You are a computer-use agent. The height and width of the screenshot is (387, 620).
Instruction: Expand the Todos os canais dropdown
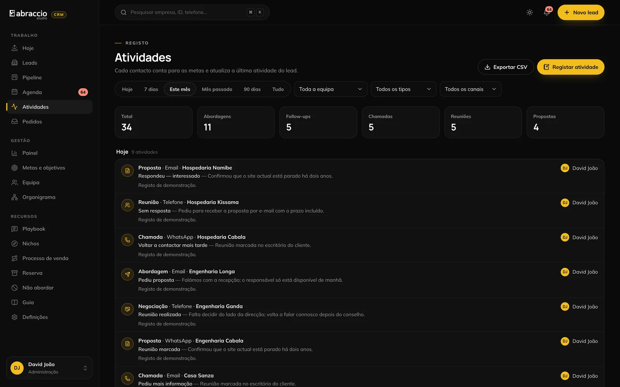click(x=470, y=89)
